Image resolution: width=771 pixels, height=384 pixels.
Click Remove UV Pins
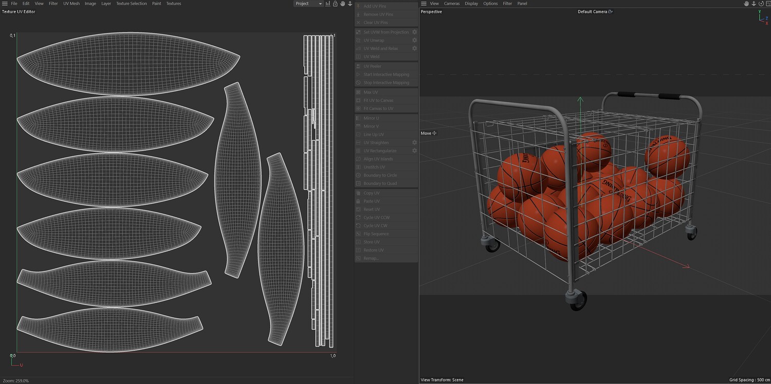pyautogui.click(x=386, y=14)
